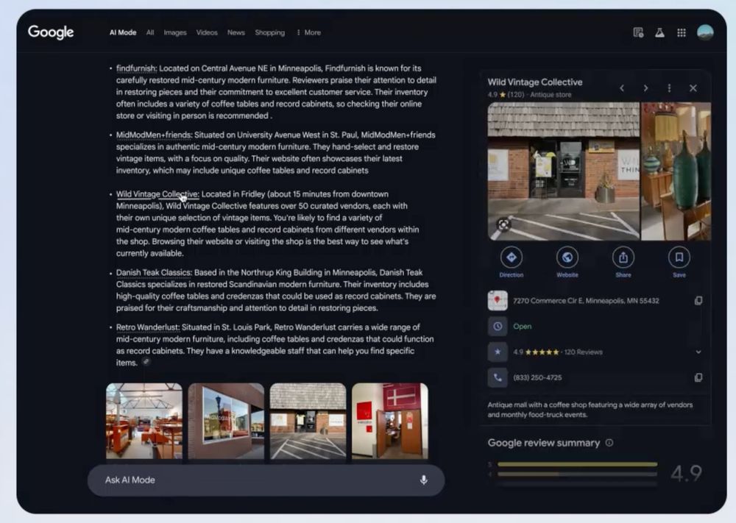Switch to the Shopping tab
This screenshot has width=736, height=523.
click(270, 32)
